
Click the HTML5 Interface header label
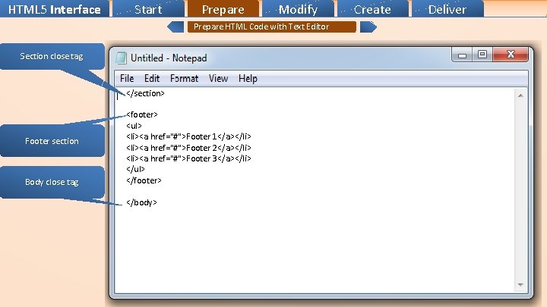[x=55, y=9]
